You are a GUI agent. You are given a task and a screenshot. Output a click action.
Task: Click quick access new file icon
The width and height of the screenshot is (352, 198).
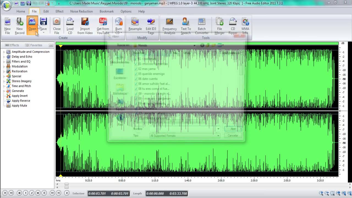click(16, 3)
